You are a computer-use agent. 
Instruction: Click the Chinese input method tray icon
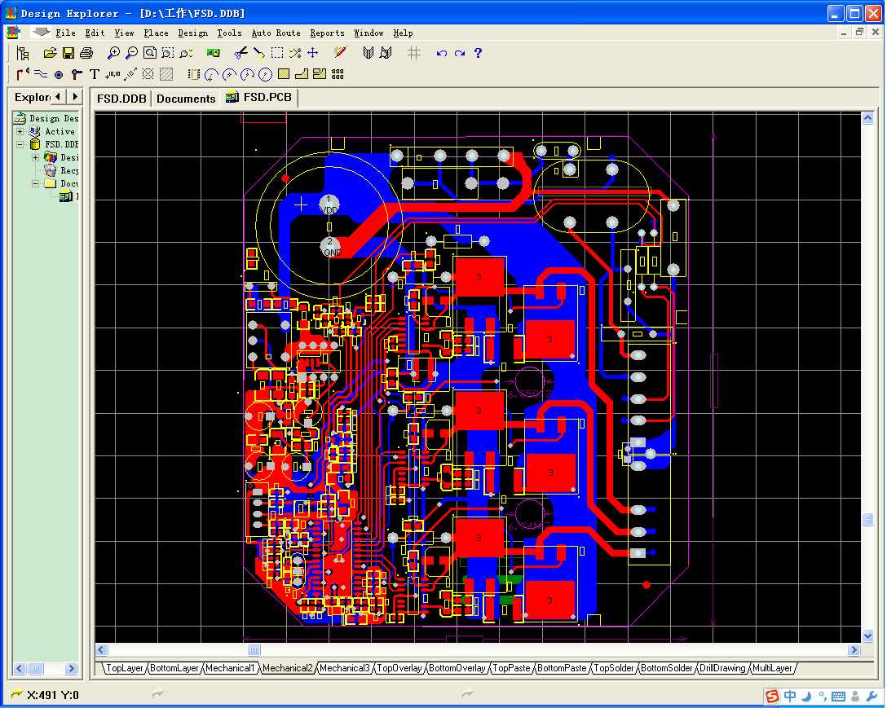click(x=790, y=696)
